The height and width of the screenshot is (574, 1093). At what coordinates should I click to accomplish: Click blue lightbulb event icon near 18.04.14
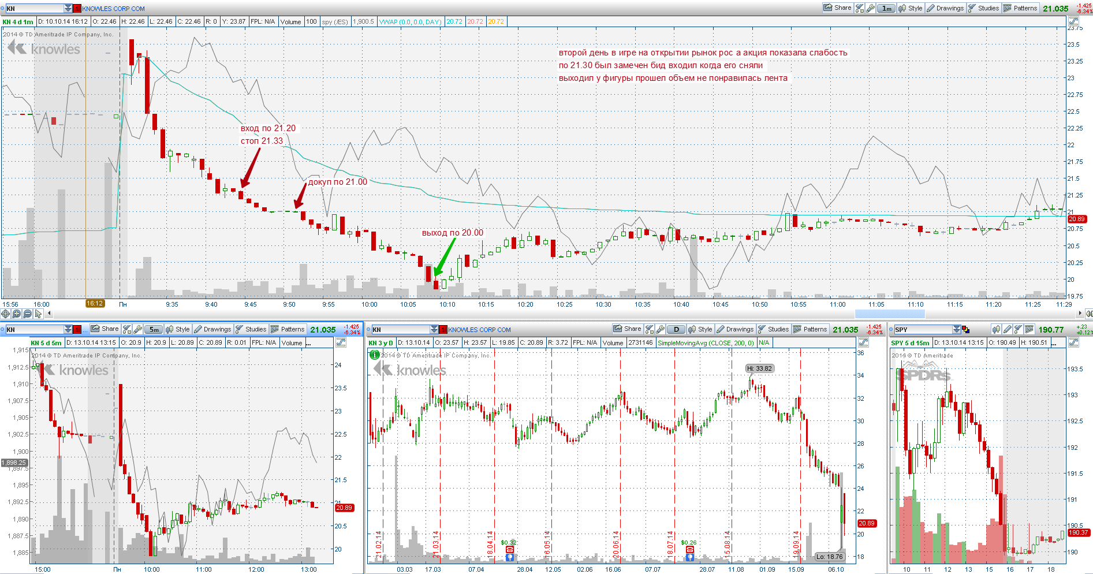510,557
